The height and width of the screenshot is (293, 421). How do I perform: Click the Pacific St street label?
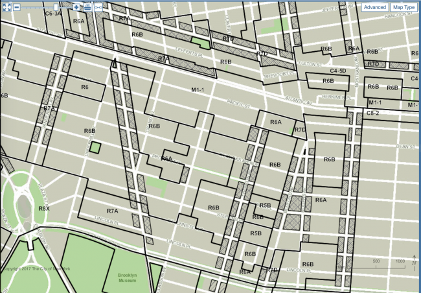tap(238, 104)
